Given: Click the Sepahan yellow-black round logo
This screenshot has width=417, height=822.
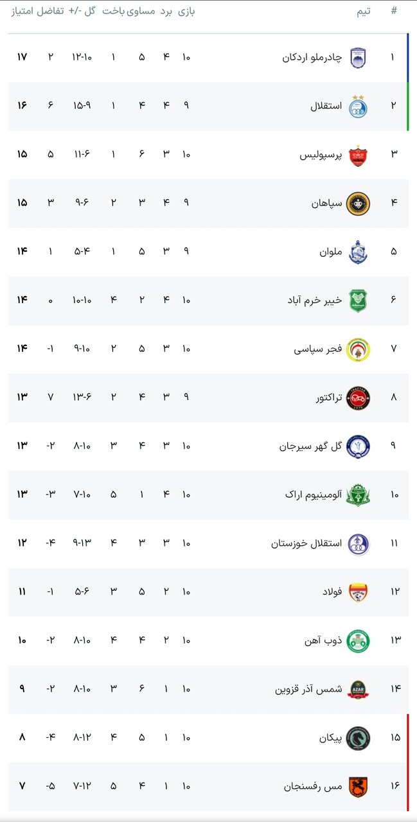Looking at the screenshot, I should click(x=358, y=204).
